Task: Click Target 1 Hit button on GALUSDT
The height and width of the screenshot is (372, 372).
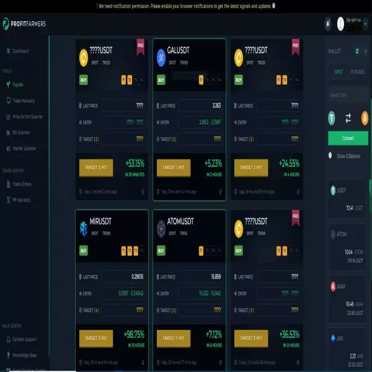Action: point(173,167)
